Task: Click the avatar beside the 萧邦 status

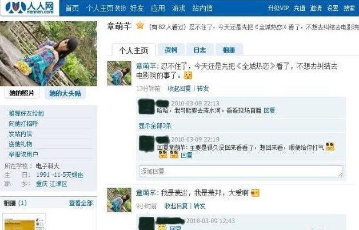Action: coord(119,200)
